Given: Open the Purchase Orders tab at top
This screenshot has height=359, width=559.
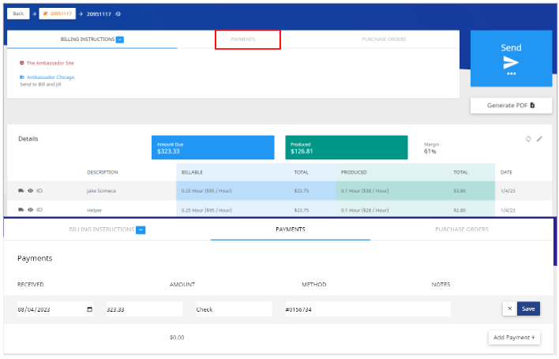Looking at the screenshot, I should point(384,39).
